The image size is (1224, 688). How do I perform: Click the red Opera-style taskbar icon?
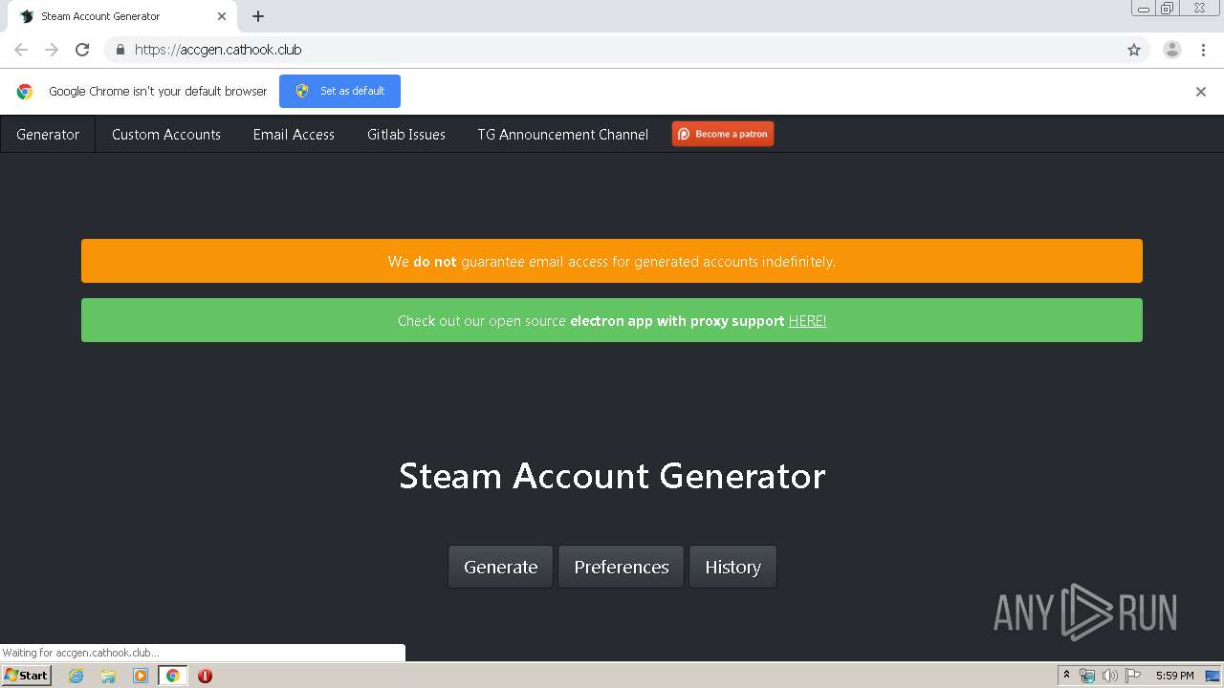tap(205, 676)
